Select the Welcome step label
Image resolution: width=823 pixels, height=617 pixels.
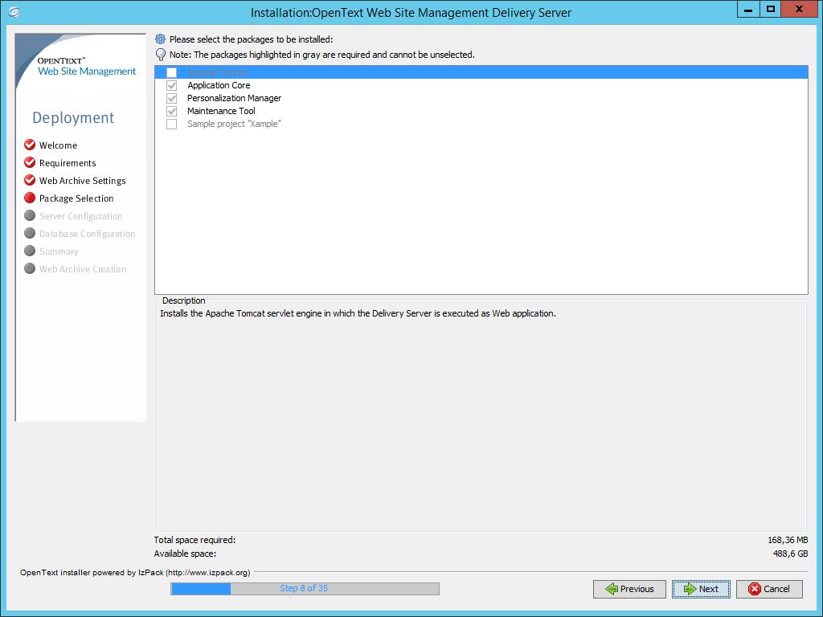(x=58, y=145)
